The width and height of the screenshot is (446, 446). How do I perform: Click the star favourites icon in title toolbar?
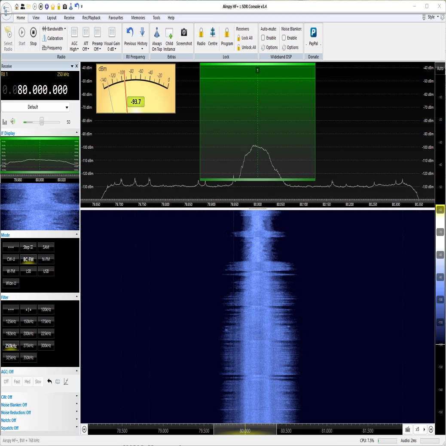click(x=52, y=6)
